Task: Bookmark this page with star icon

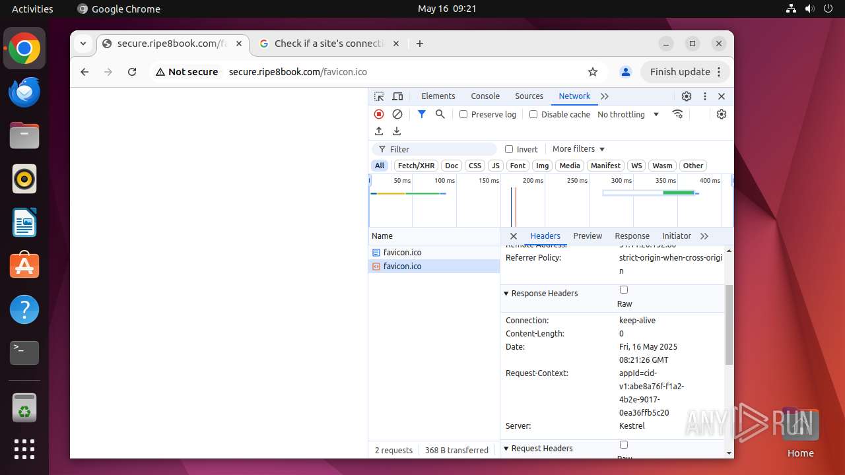Action: 593,72
